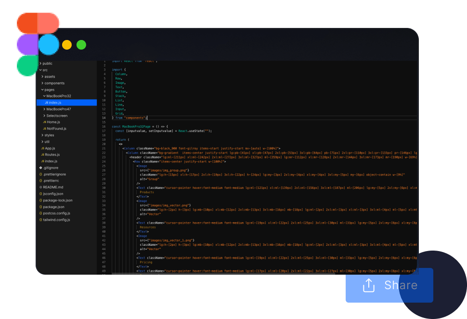Click 'const MacBookPro32Page' declaration line

pyautogui.click(x=140, y=126)
